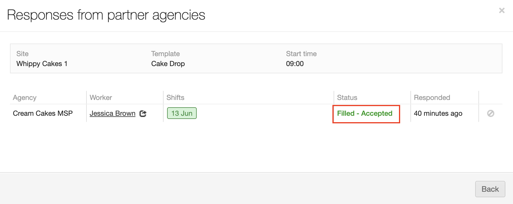
Task: Click the Whippy Cakes 1 site value
Action: (42, 64)
